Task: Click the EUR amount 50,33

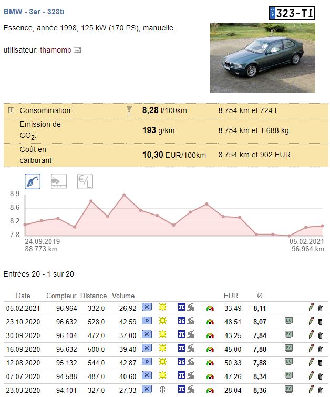Action: click(233, 363)
